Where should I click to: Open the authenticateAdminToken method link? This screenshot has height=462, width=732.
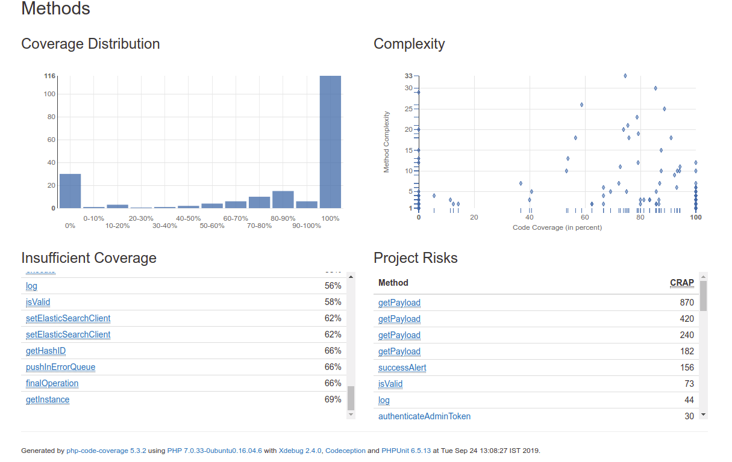coord(425,416)
